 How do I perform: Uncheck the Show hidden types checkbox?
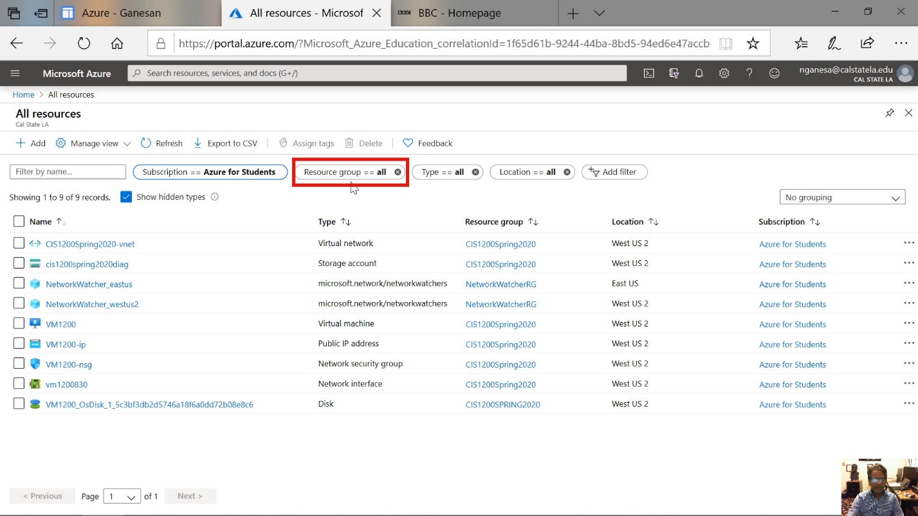pos(126,197)
